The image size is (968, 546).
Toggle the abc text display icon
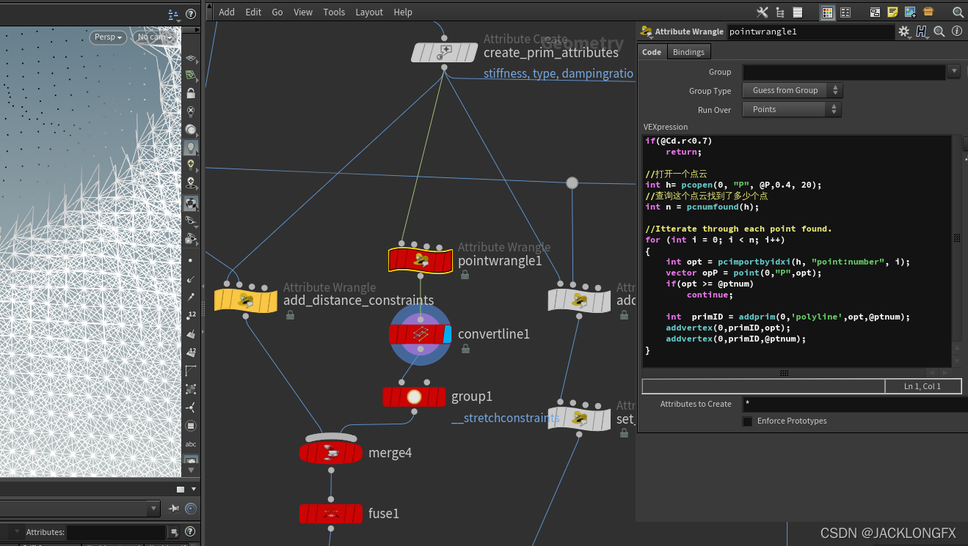point(191,444)
